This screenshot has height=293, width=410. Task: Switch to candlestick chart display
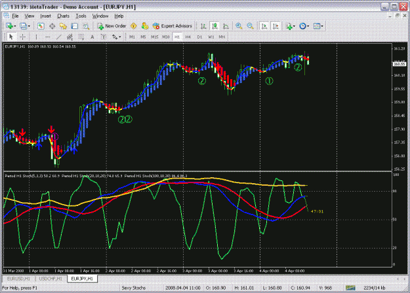[215, 26]
